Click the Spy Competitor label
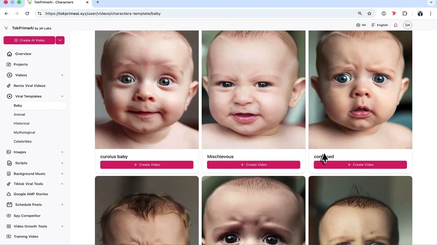The height and width of the screenshot is (245, 437). click(27, 216)
